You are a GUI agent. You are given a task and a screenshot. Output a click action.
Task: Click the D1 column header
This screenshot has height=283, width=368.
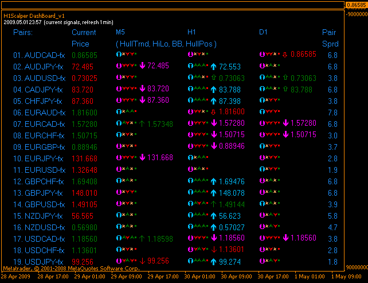[263, 32]
